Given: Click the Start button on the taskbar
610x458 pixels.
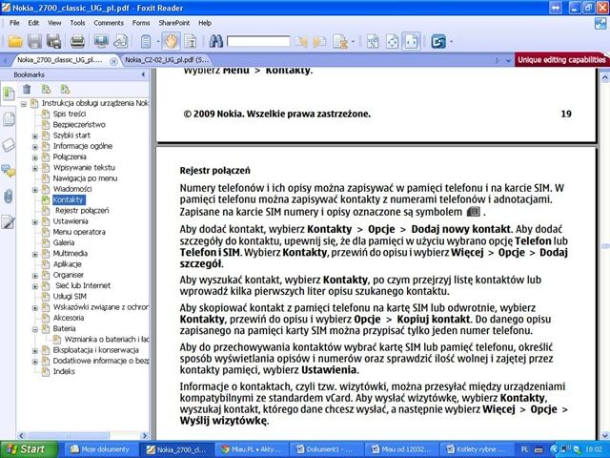Looking at the screenshot, I should pos(28,449).
